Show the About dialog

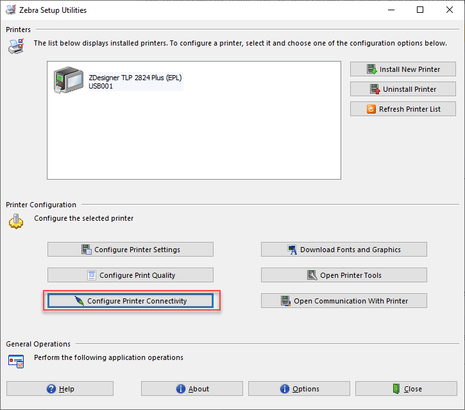[x=192, y=389]
